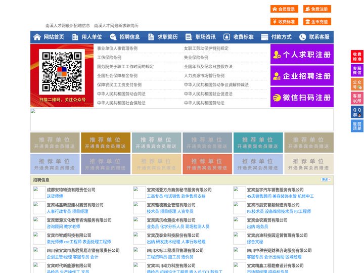
Task: Open the 送货师傅 job link
Action: click(55, 196)
